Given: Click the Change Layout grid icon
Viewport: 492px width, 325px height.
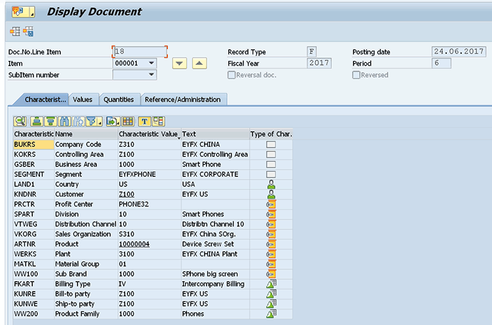Looking at the screenshot, I should 128,121.
